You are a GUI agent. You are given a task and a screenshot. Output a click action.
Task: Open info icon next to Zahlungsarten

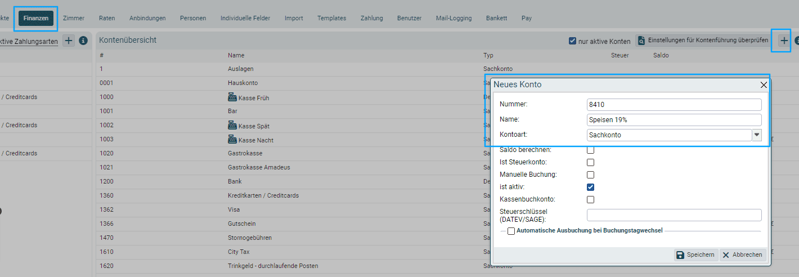(x=83, y=41)
